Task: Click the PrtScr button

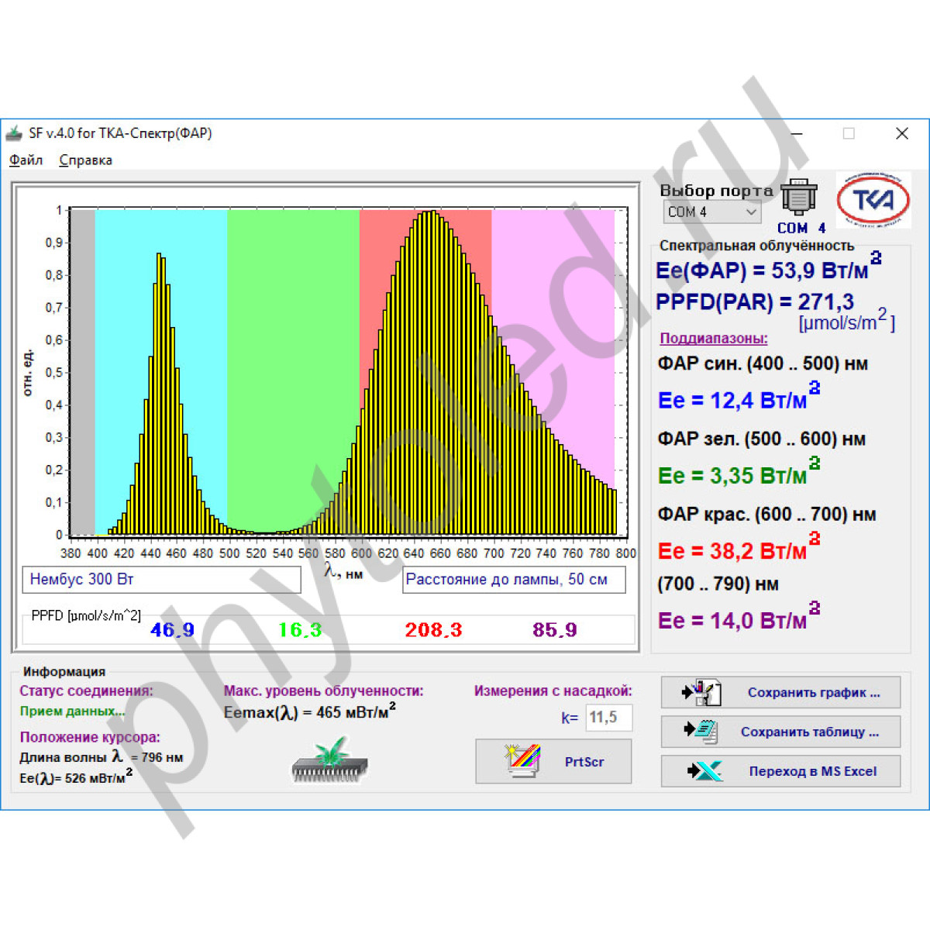Action: click(x=553, y=762)
